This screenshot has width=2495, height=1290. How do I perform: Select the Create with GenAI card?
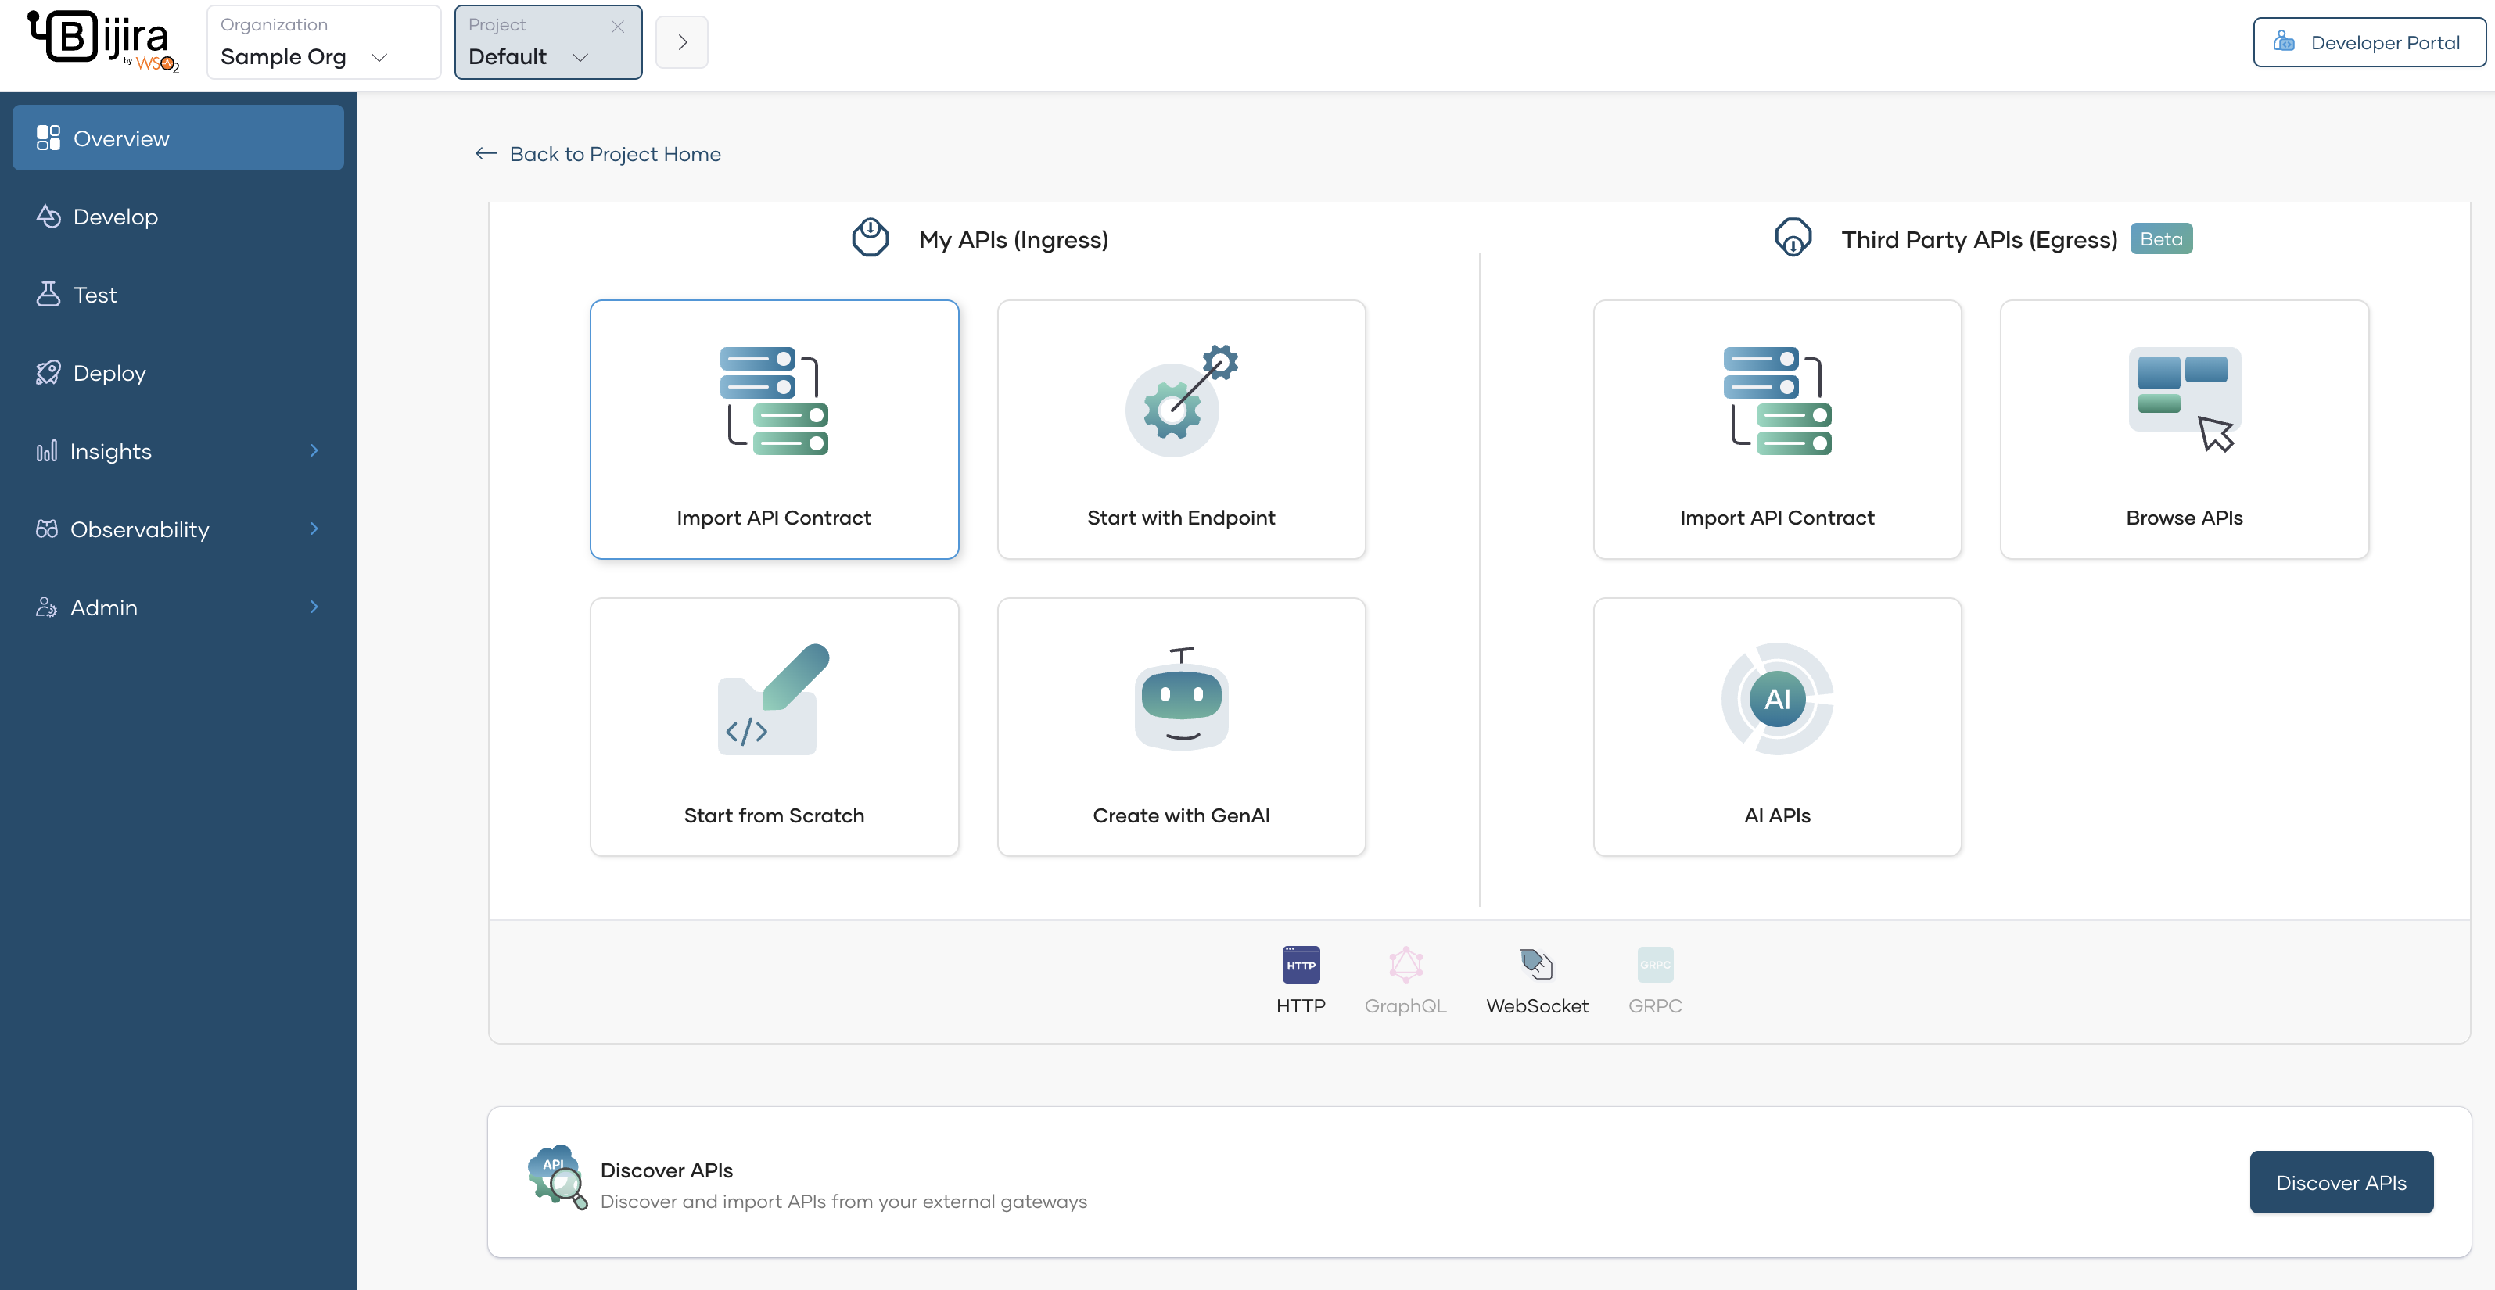point(1181,727)
